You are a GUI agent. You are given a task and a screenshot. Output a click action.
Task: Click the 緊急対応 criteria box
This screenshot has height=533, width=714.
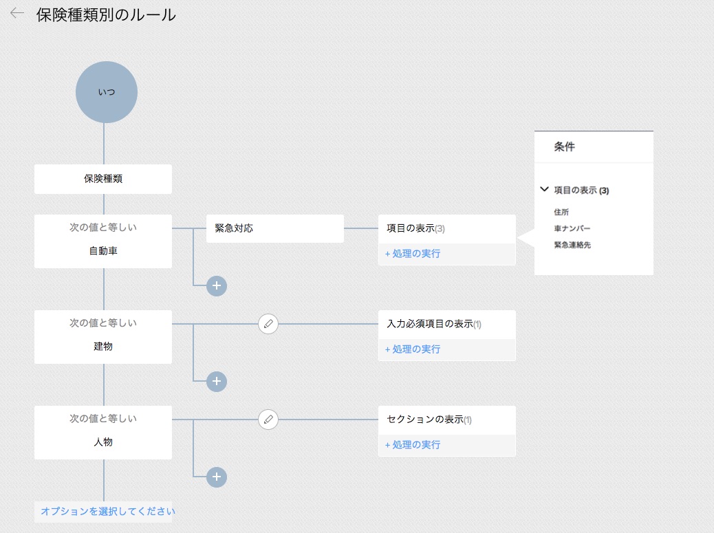click(x=274, y=228)
